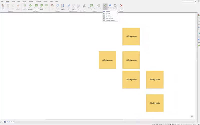Screen dimensions: 200x125
Task: Click the Link icon in Topic Elements
Action: click(69, 5)
